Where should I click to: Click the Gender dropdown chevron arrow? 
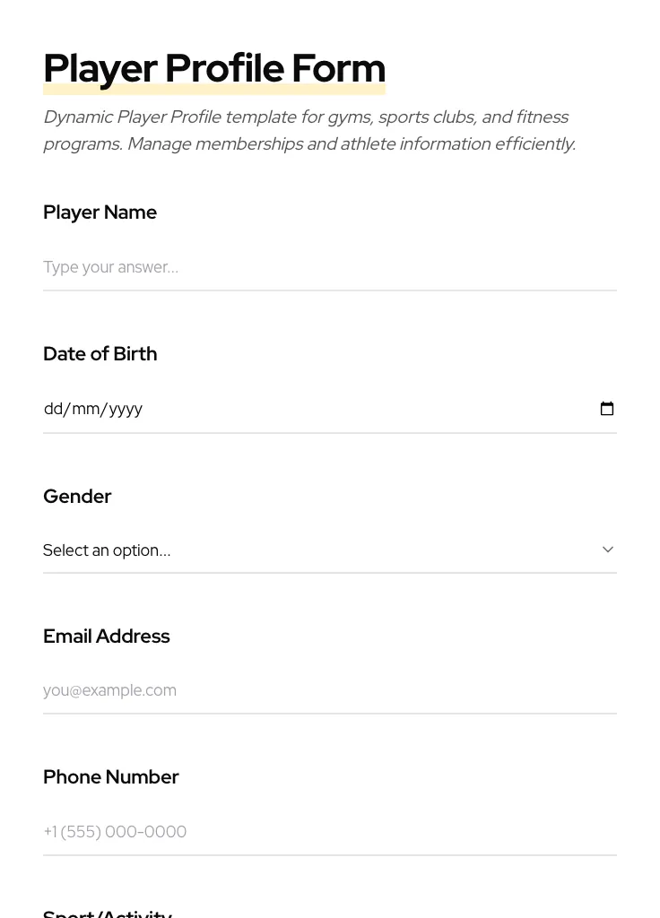coord(607,550)
